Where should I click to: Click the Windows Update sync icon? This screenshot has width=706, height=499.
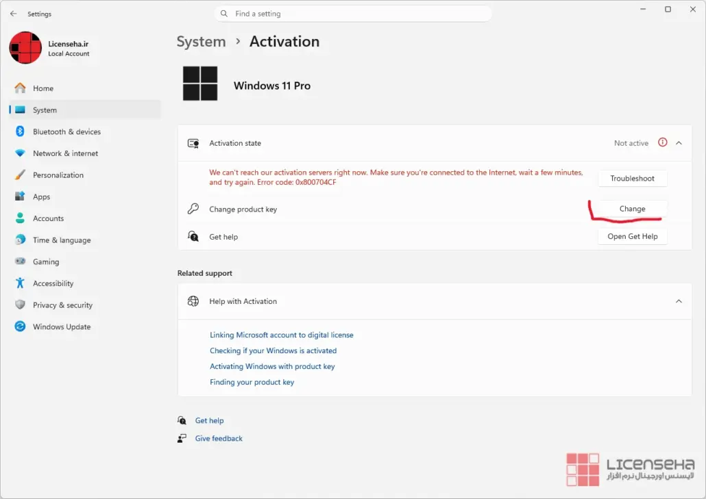point(20,327)
